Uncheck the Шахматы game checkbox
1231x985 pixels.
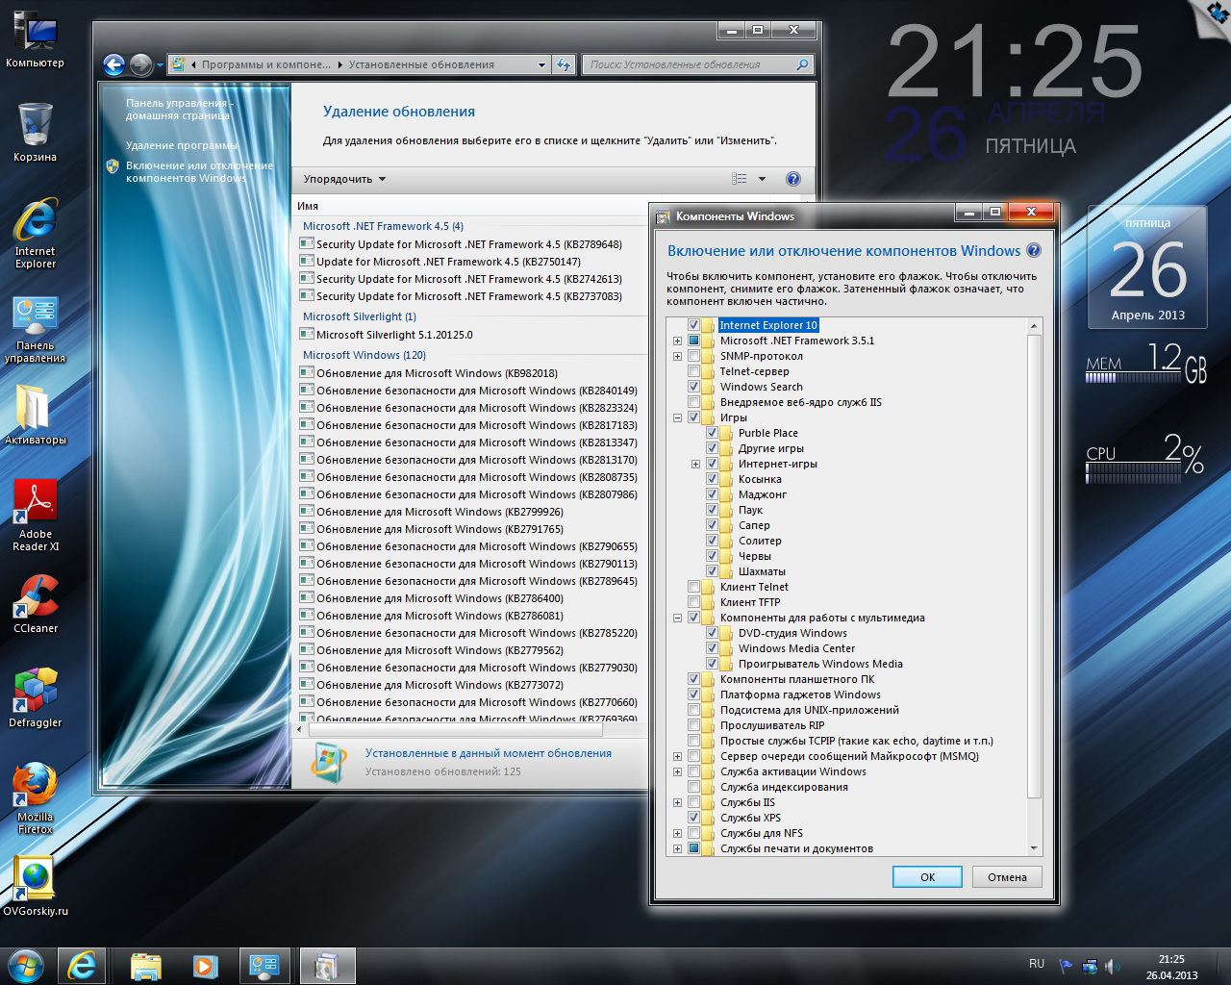(712, 571)
